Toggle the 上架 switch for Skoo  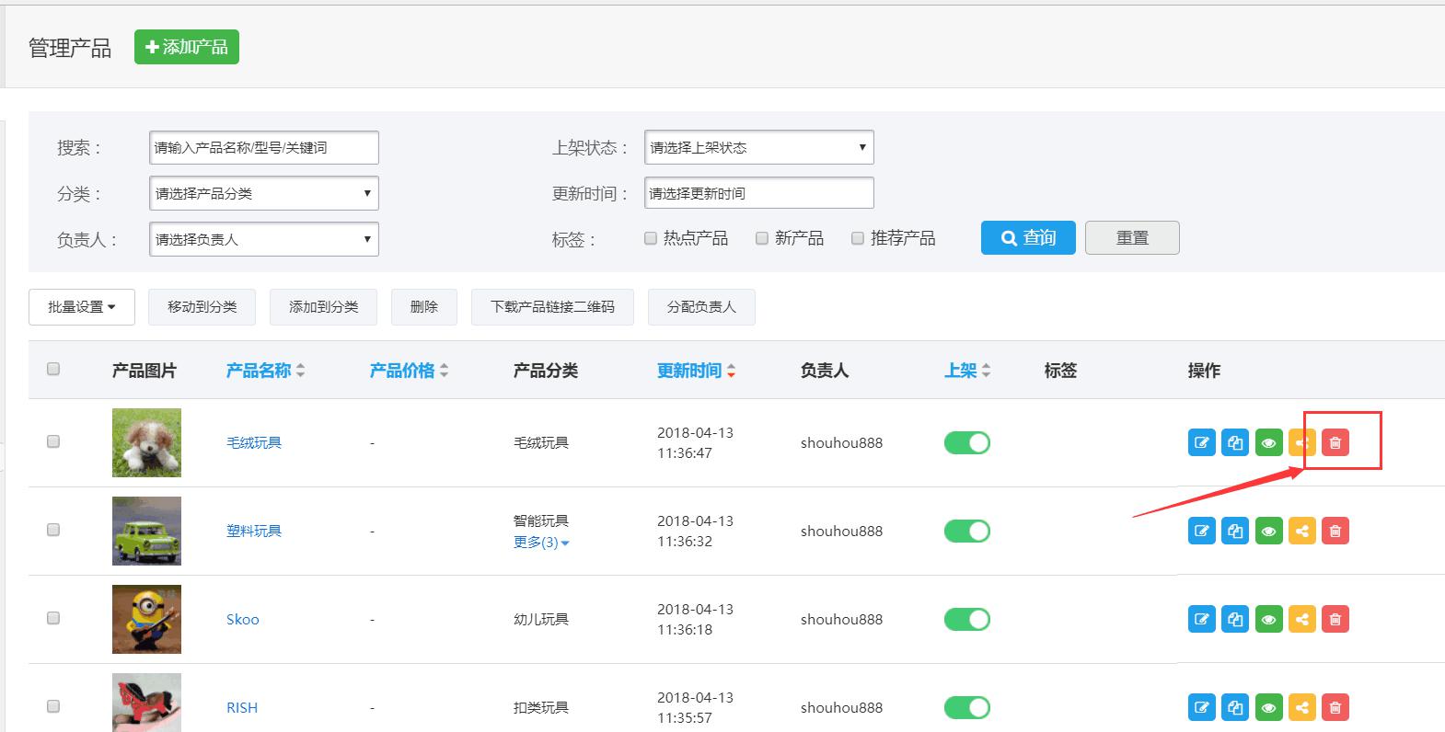click(966, 619)
